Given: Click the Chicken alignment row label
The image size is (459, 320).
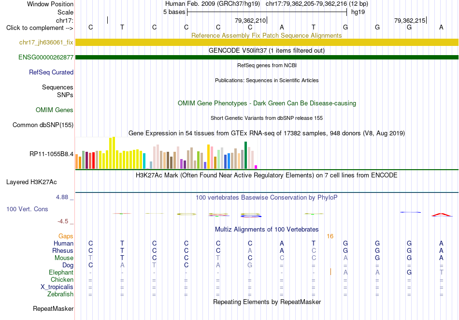Looking at the screenshot, I should coord(62,279).
